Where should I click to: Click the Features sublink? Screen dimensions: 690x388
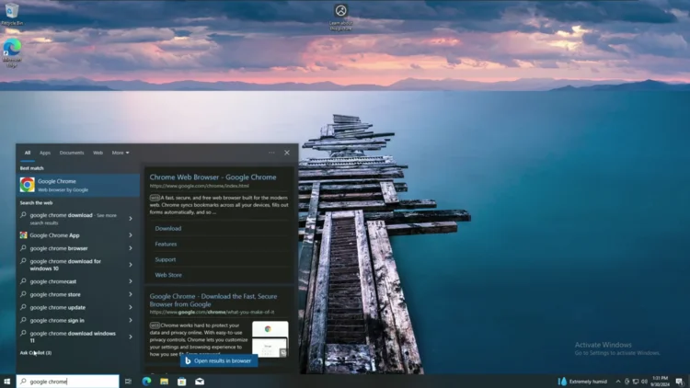166,244
